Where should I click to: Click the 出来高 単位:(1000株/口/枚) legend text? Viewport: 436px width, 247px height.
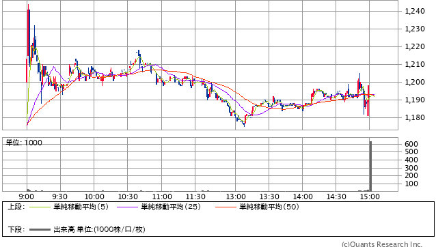tap(99, 229)
